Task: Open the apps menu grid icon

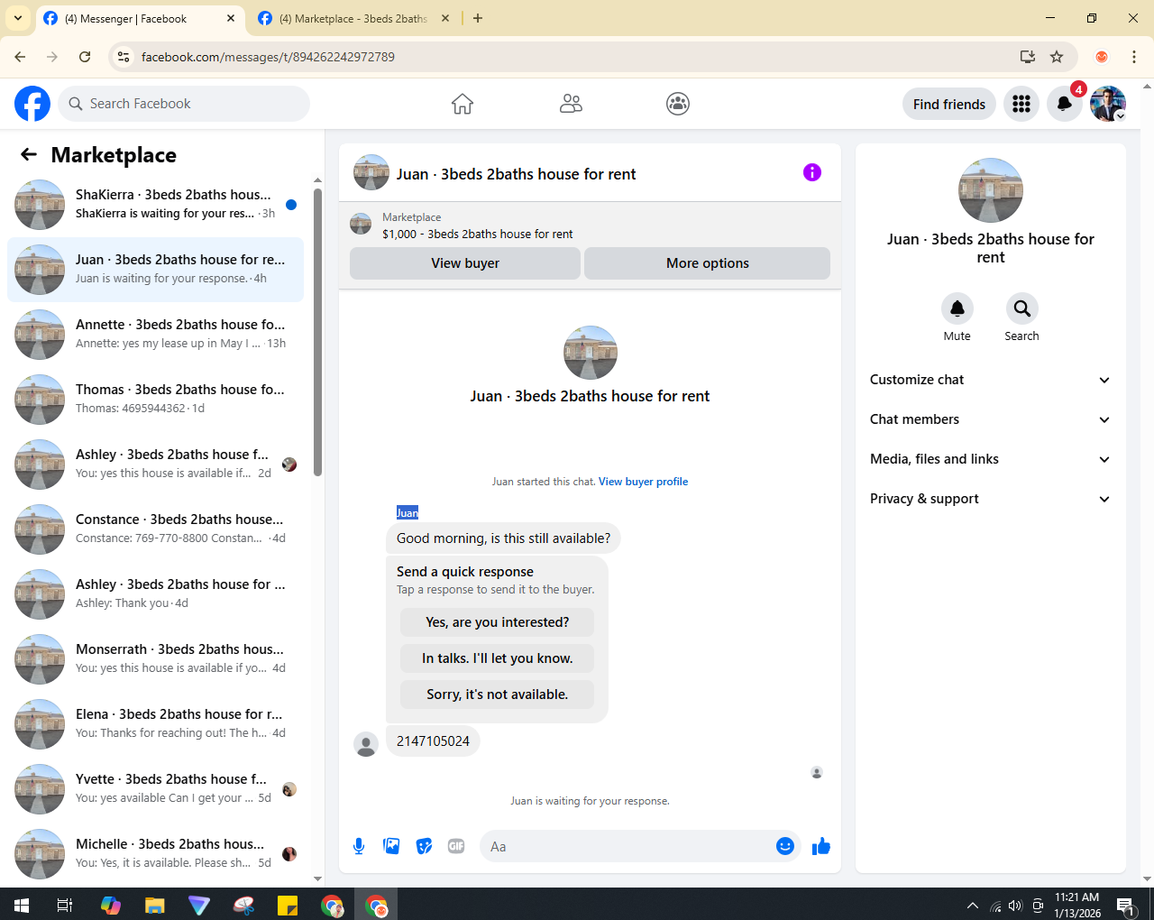Action: (x=1021, y=104)
